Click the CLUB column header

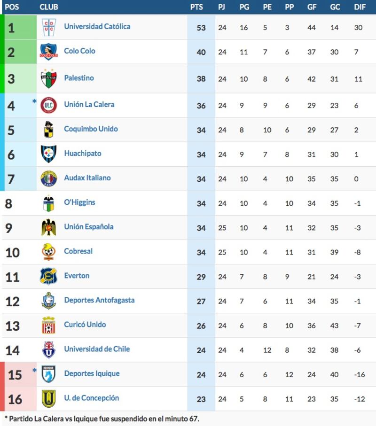pos(49,7)
